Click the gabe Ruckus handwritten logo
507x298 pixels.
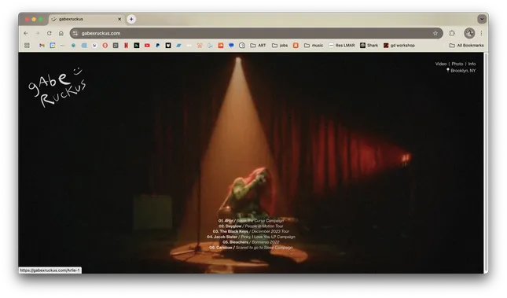point(57,86)
